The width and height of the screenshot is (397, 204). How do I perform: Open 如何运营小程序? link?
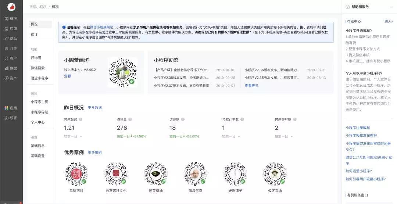(x=358, y=171)
